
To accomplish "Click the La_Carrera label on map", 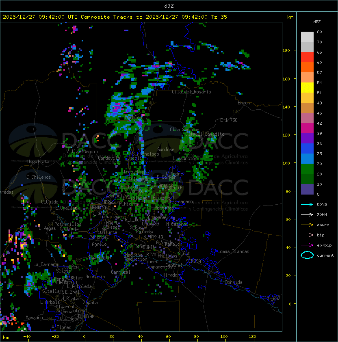I will click(46, 264).
